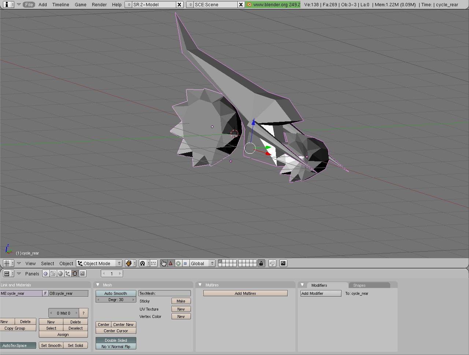Click the render image icon in 3D header
Image resolution: width=469 pixels, height=355 pixels.
click(x=283, y=263)
